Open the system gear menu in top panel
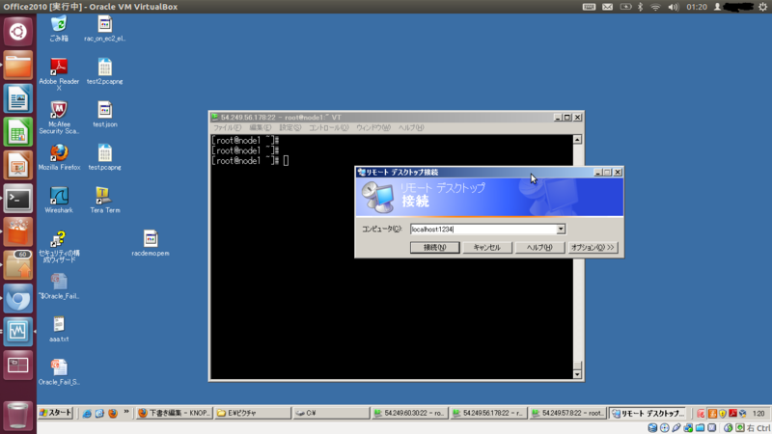This screenshot has width=772, height=434. (762, 7)
